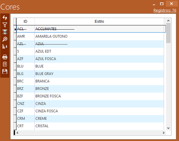Open the magnifier search tool
179x141 pixels.
[x=5, y=39]
